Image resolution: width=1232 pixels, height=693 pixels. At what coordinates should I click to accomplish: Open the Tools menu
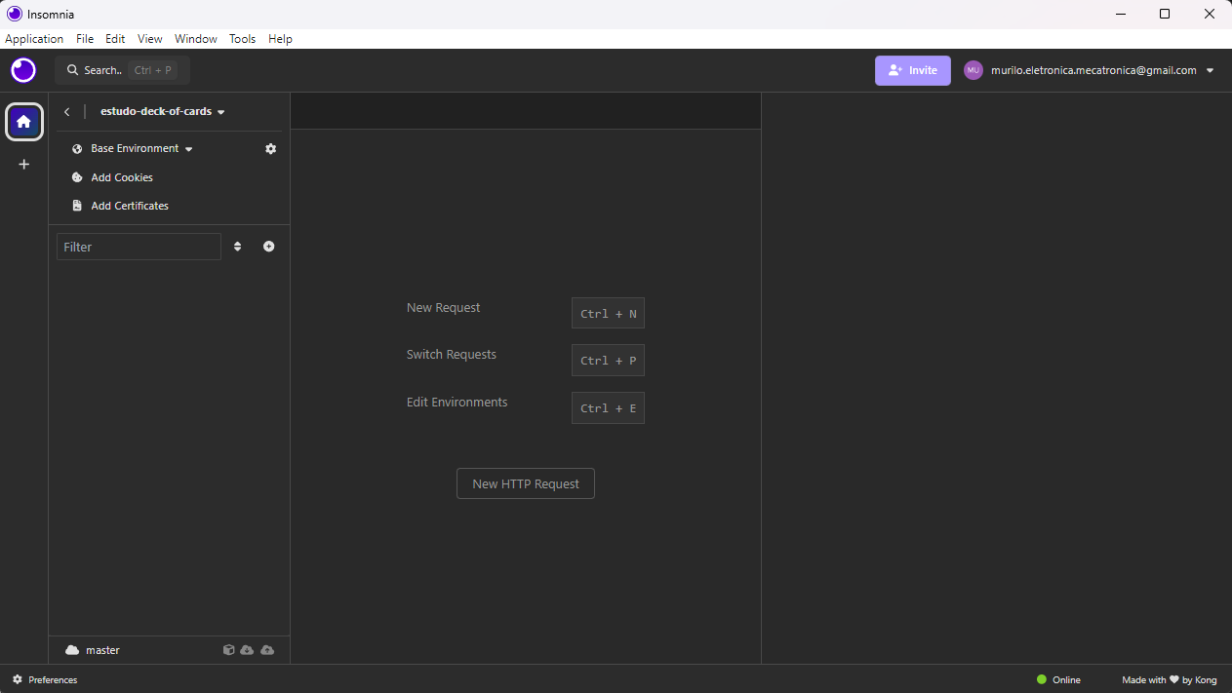(242, 39)
